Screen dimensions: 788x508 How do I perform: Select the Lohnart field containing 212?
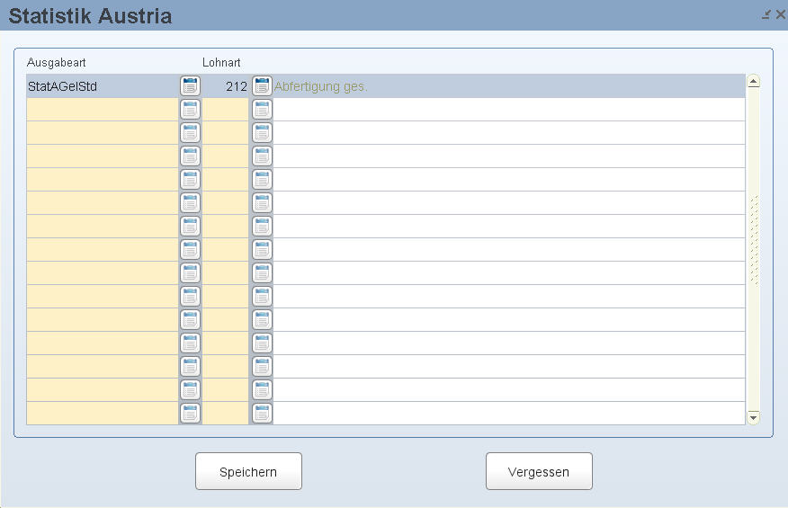226,86
